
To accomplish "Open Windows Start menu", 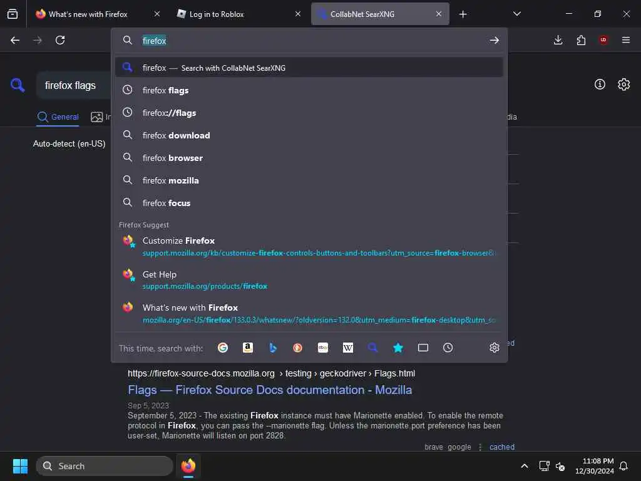I will point(20,466).
